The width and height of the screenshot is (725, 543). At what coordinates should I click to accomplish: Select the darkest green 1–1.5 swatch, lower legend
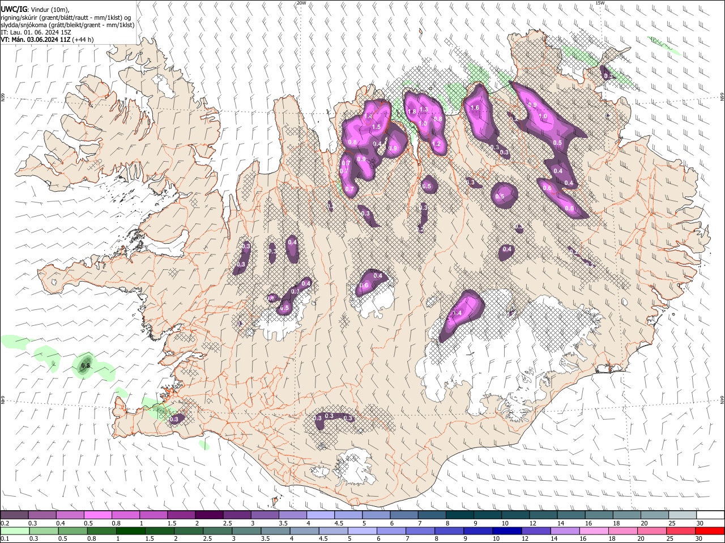130,531
